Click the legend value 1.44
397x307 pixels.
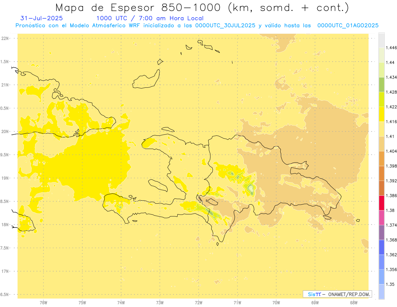coord(390,63)
